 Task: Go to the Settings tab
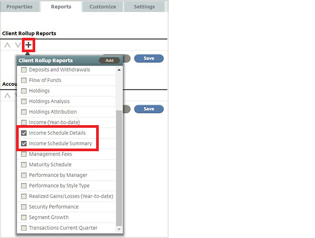pos(145,6)
